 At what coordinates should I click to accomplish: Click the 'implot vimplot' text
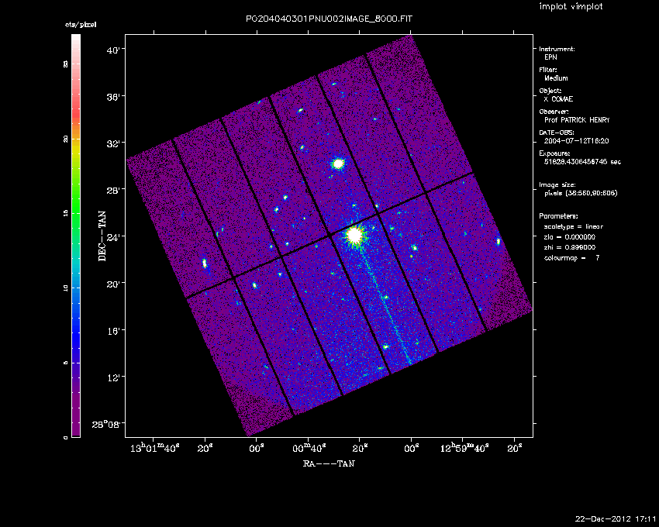(x=571, y=7)
